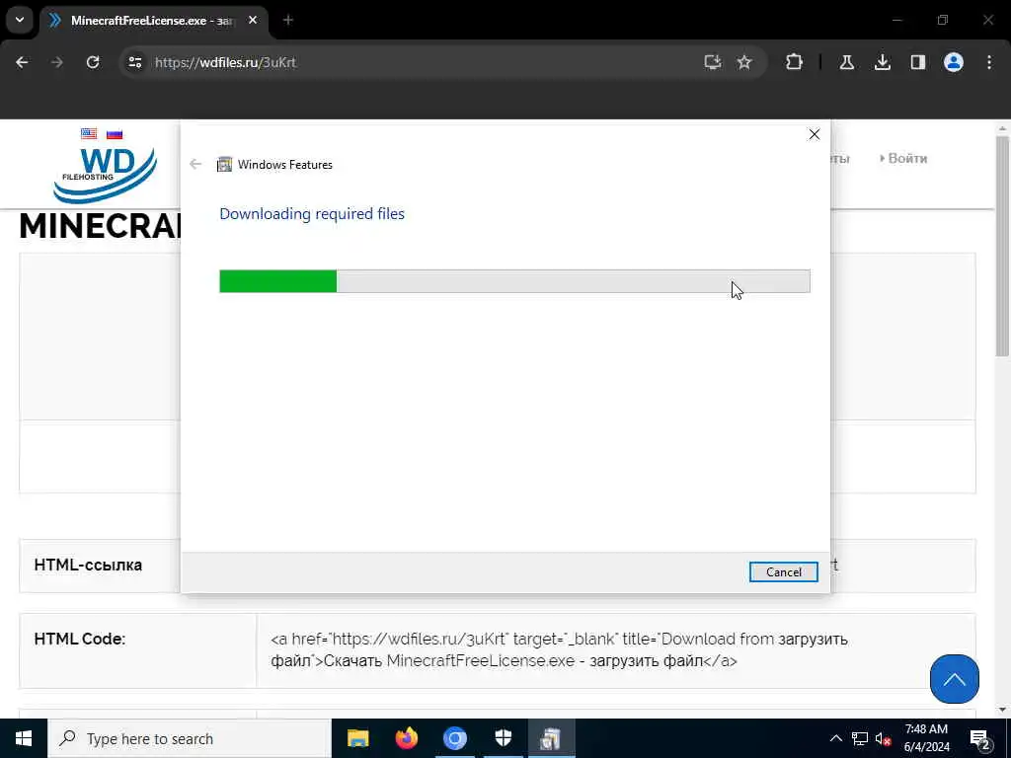Screen dimensions: 1011x758
Task: Open the tab search dropdown
Action: click(x=20, y=20)
